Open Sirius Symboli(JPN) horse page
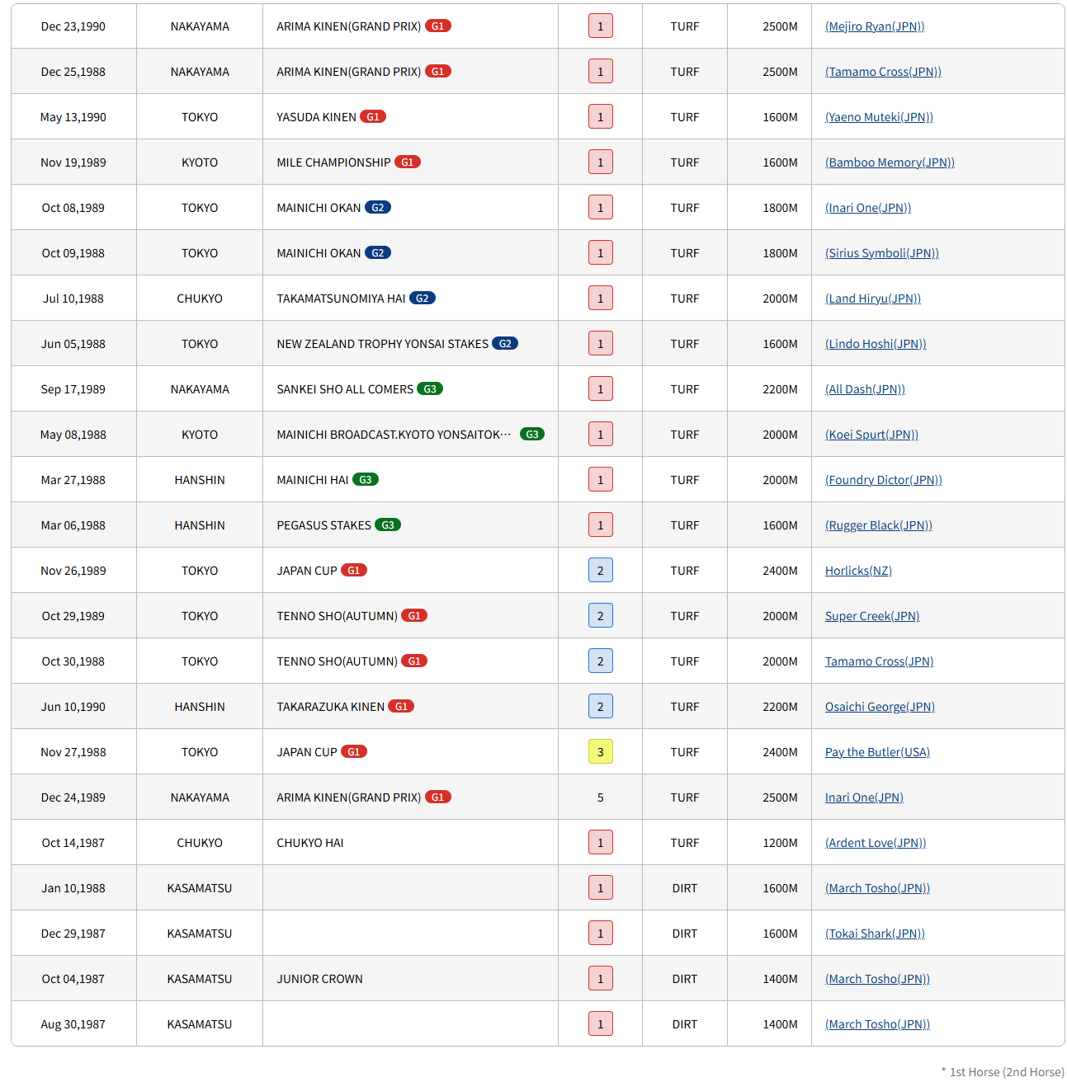Image resolution: width=1067 pixels, height=1082 pixels. pos(882,253)
